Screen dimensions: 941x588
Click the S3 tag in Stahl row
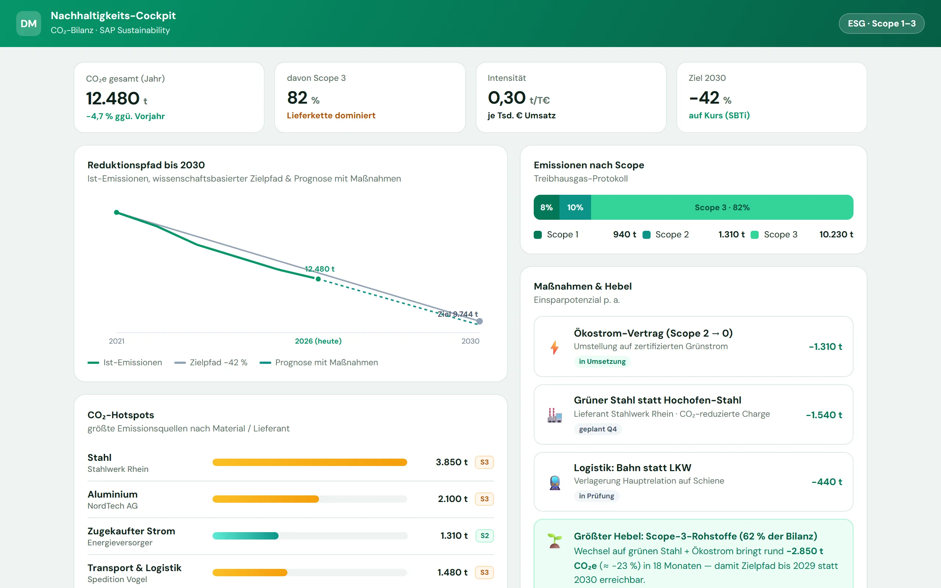pos(484,462)
